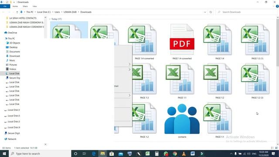Open Excel from the taskbar
Viewport: 279px width, 157px height.
147,154
